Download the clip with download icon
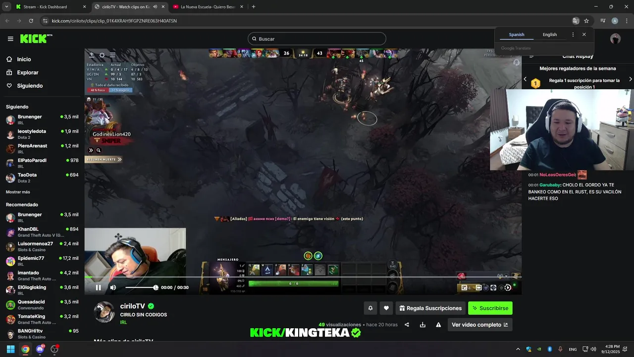This screenshot has height=357, width=634. coord(423,325)
